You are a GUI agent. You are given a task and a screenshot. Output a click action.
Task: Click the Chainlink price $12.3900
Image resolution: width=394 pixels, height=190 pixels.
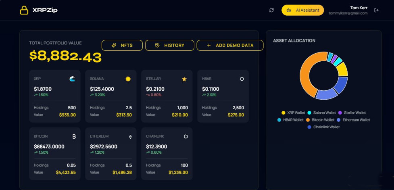pyautogui.click(x=156, y=146)
